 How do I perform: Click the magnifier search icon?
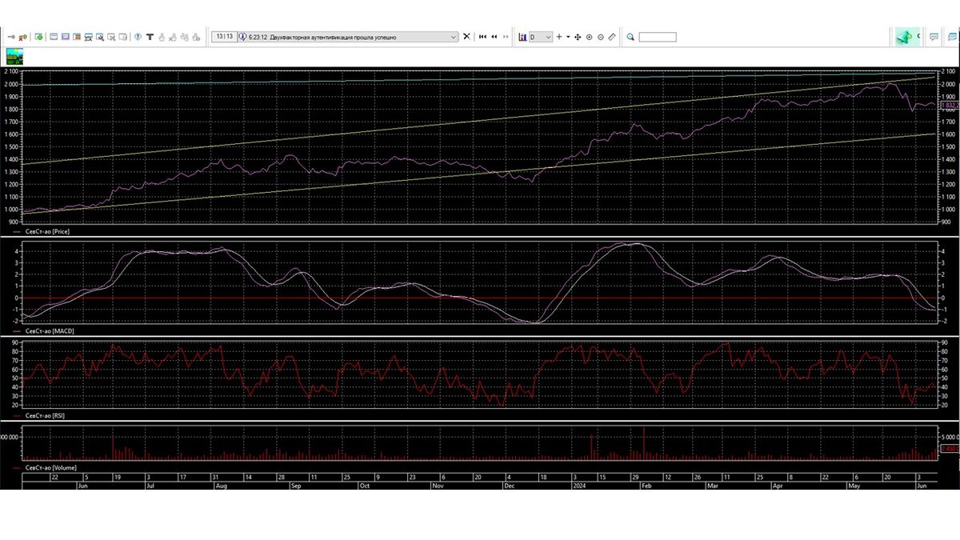coord(630,37)
